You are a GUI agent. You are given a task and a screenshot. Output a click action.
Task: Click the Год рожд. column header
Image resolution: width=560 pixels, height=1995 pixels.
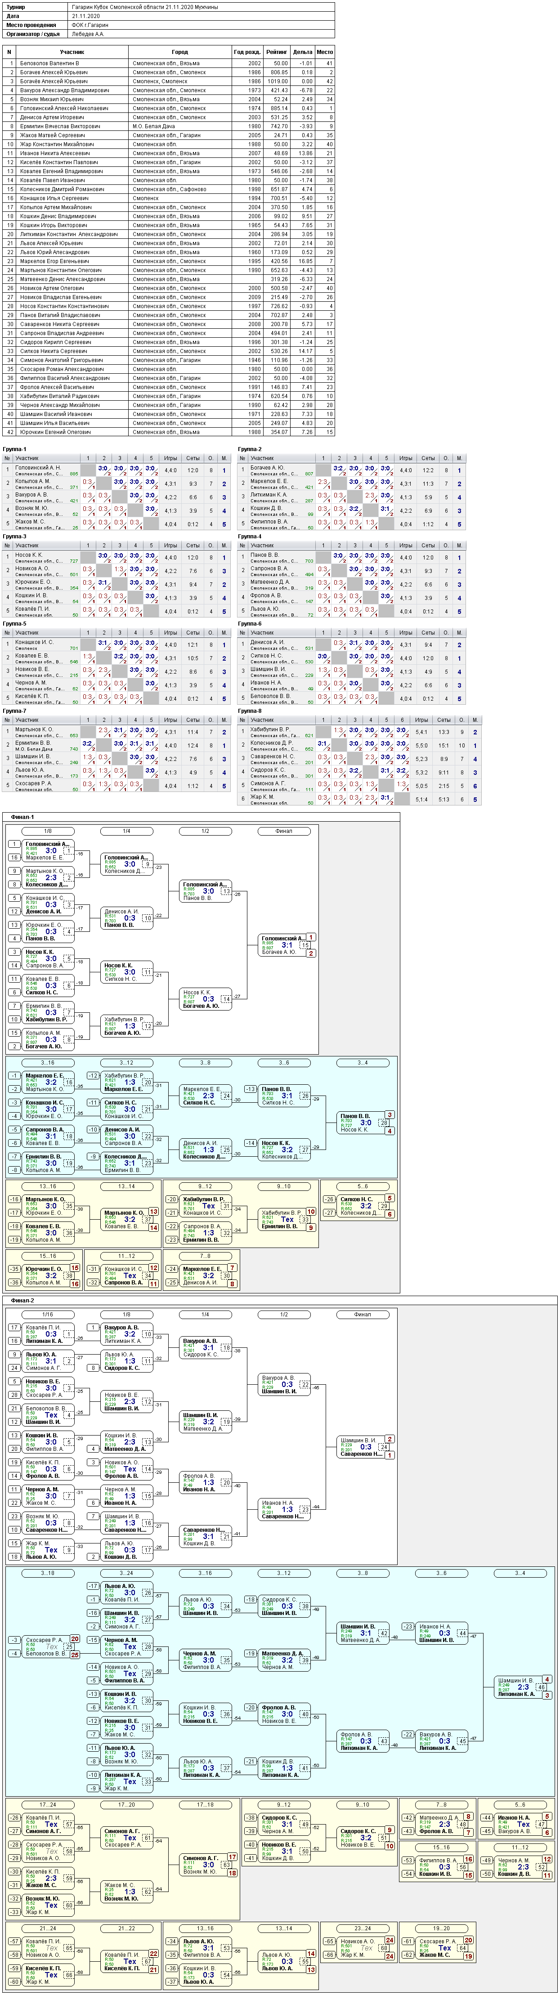[x=248, y=52]
